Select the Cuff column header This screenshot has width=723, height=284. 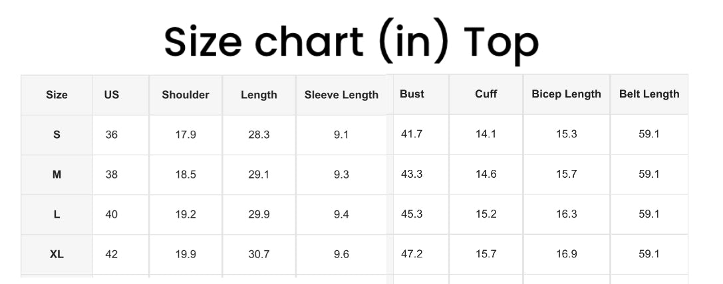point(486,94)
